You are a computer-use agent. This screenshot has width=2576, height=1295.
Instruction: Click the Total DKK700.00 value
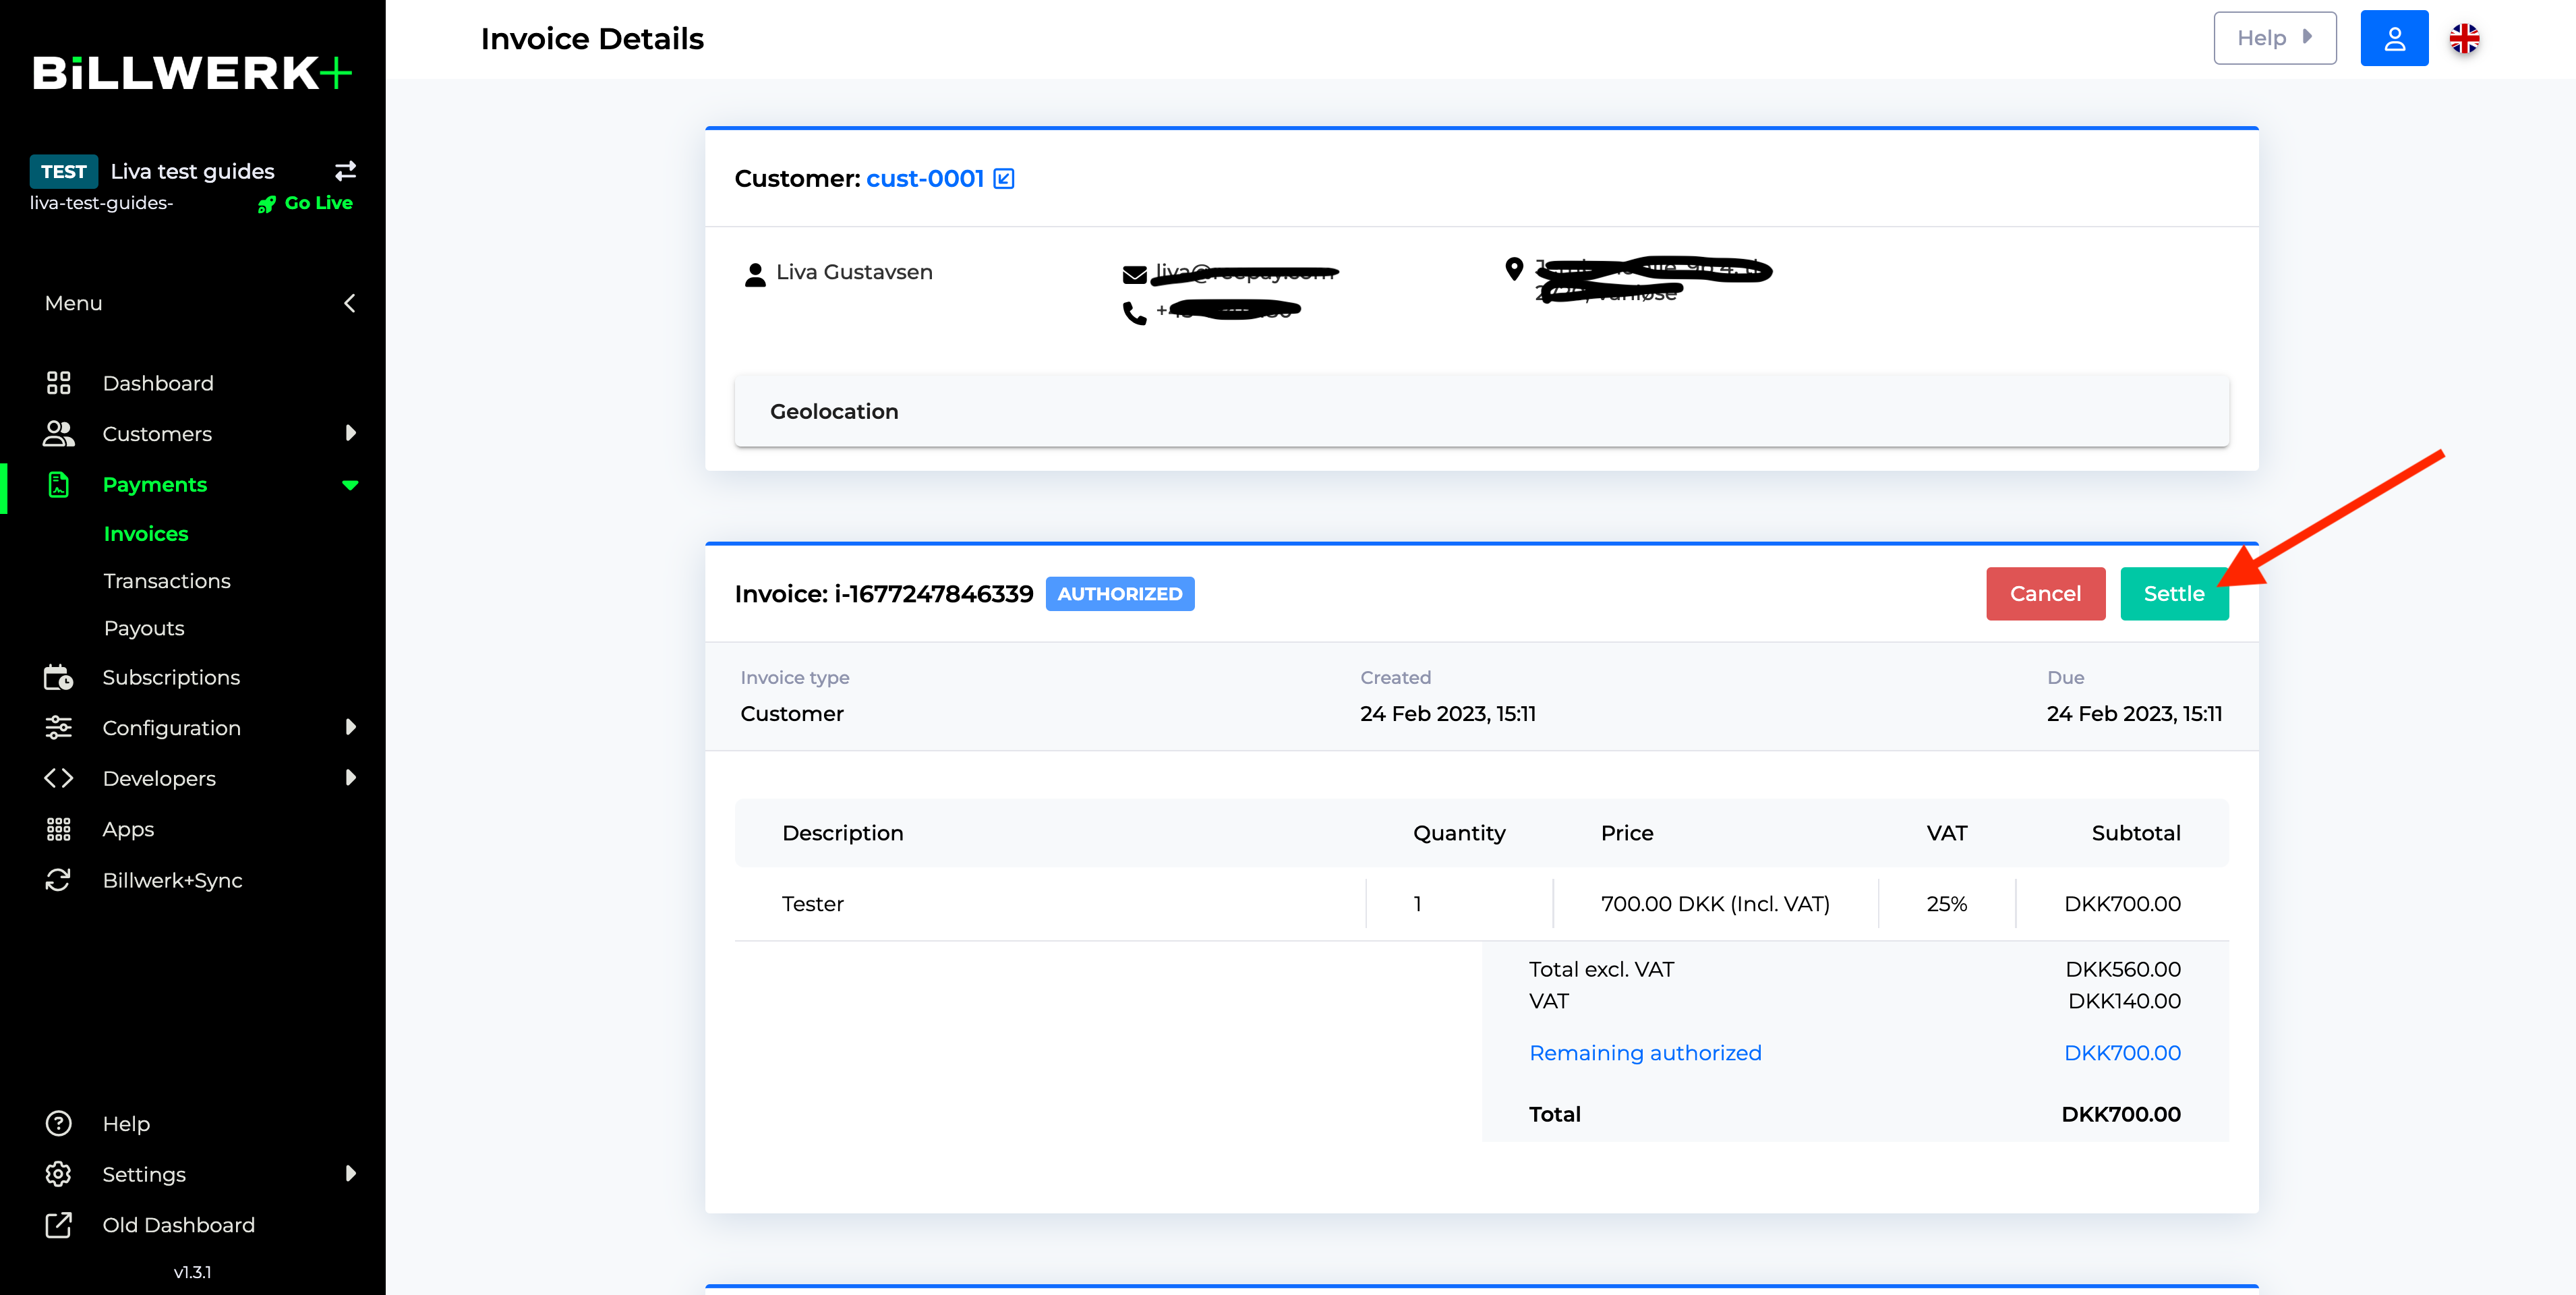tap(2120, 1114)
